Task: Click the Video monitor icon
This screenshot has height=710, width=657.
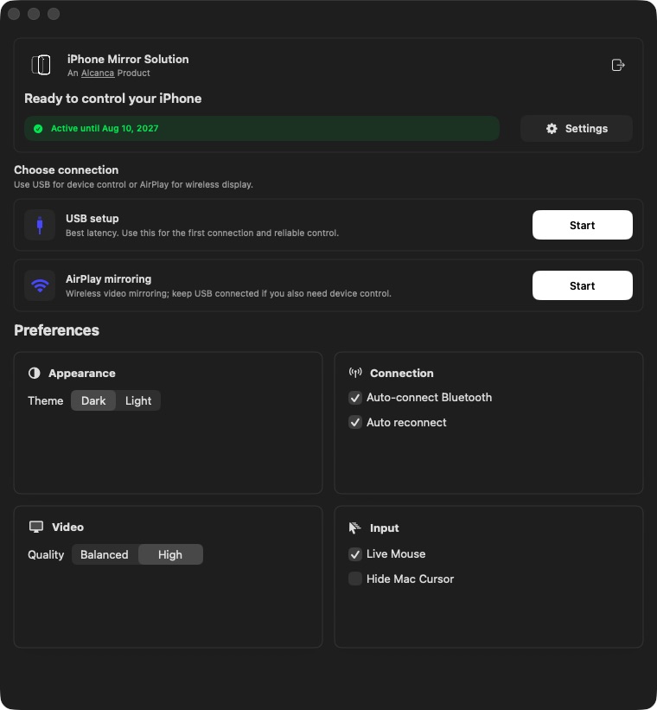Action: (x=36, y=527)
